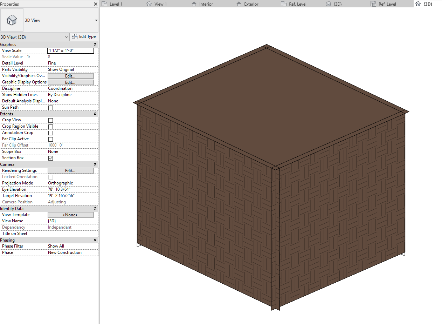442x324 pixels.
Task: Open the properties filter dropdown near 3D View
Action: [96, 20]
